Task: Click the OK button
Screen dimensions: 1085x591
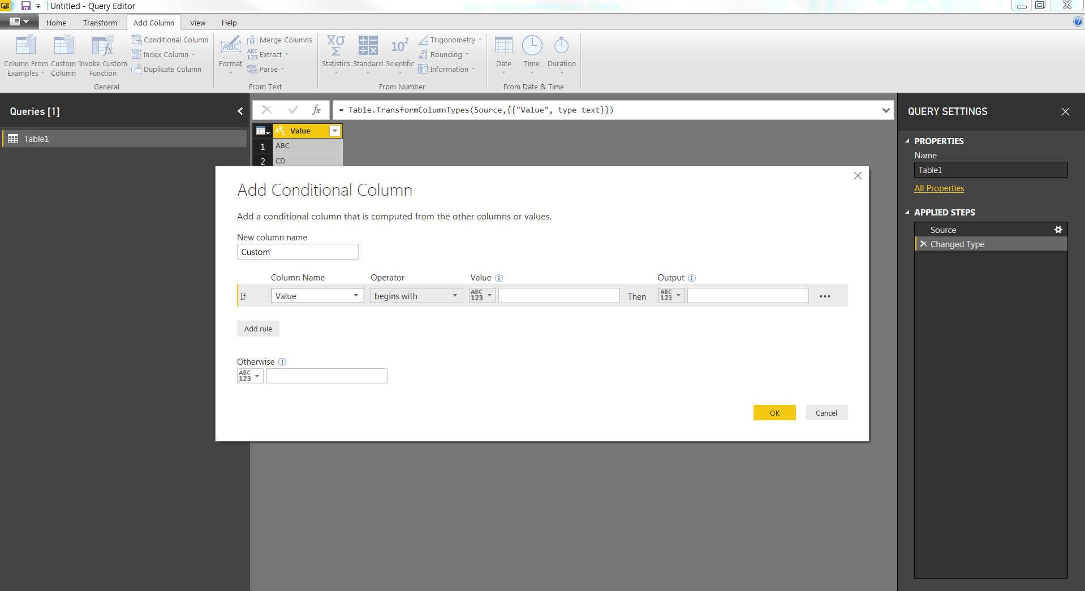Action: coord(774,413)
